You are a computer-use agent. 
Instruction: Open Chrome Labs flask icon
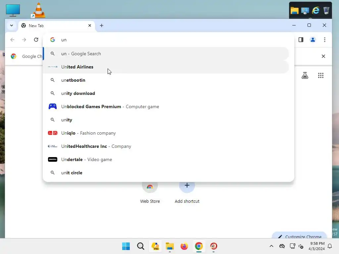(x=305, y=75)
